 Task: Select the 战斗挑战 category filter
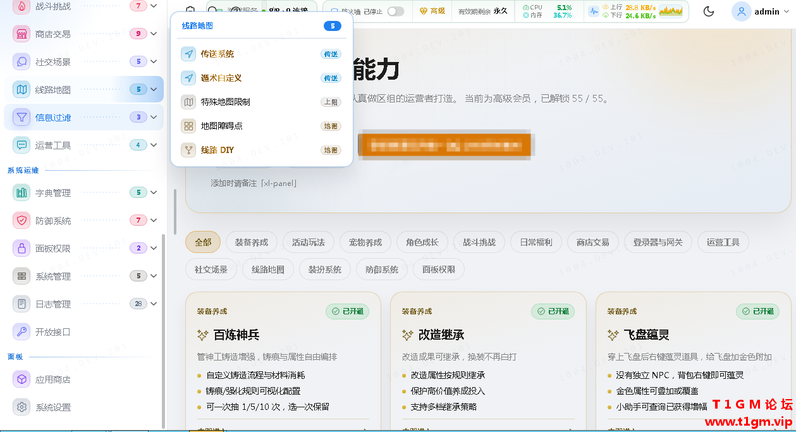tap(479, 242)
